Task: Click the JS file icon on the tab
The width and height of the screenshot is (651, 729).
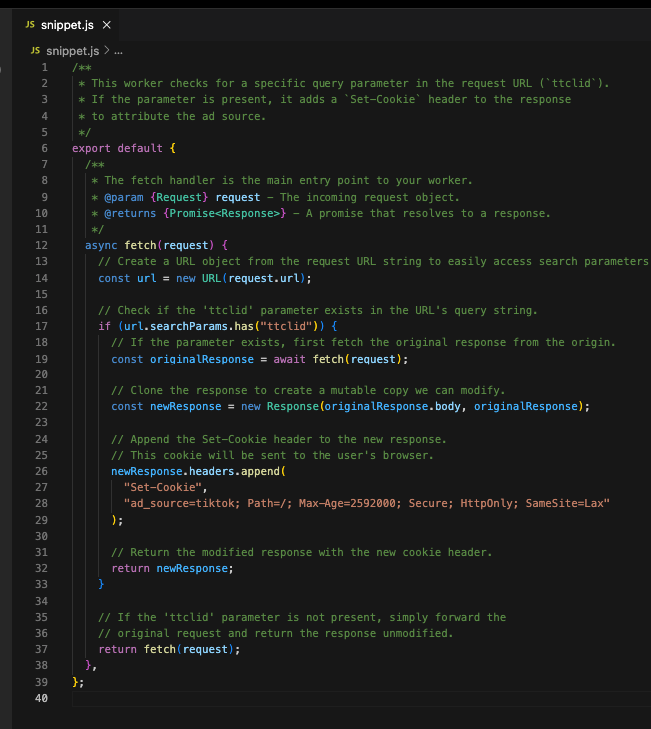Action: point(30,25)
